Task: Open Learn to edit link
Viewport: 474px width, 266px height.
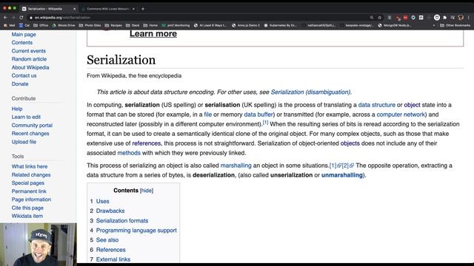Action: click(x=26, y=117)
